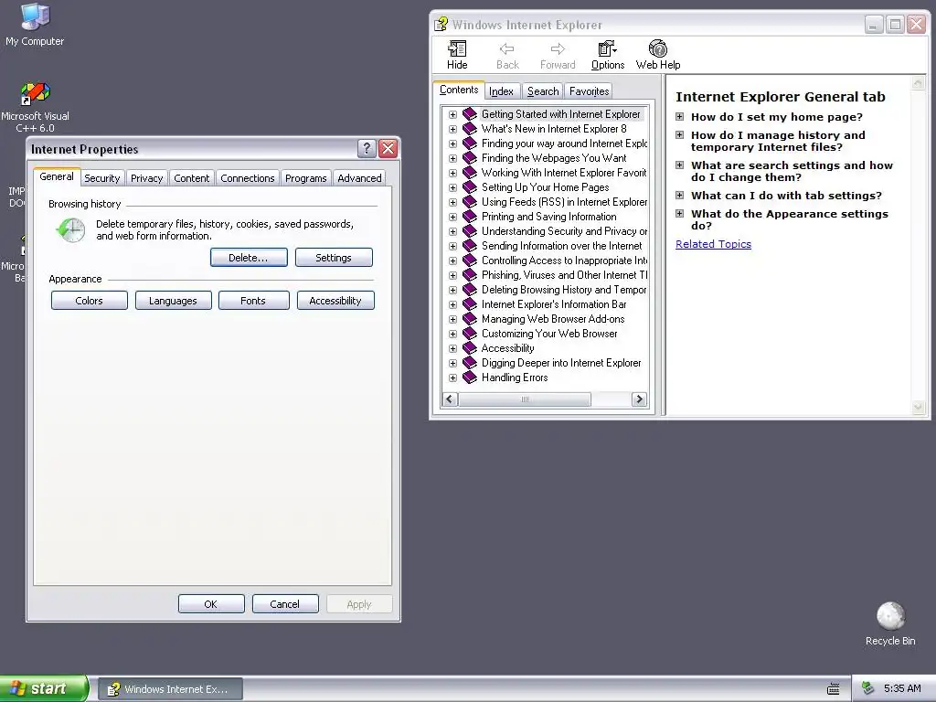Click the Browsing history clock icon
This screenshot has height=702, width=936.
[71, 229]
